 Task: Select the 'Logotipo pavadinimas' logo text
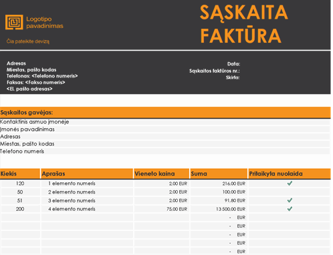pos(45,23)
